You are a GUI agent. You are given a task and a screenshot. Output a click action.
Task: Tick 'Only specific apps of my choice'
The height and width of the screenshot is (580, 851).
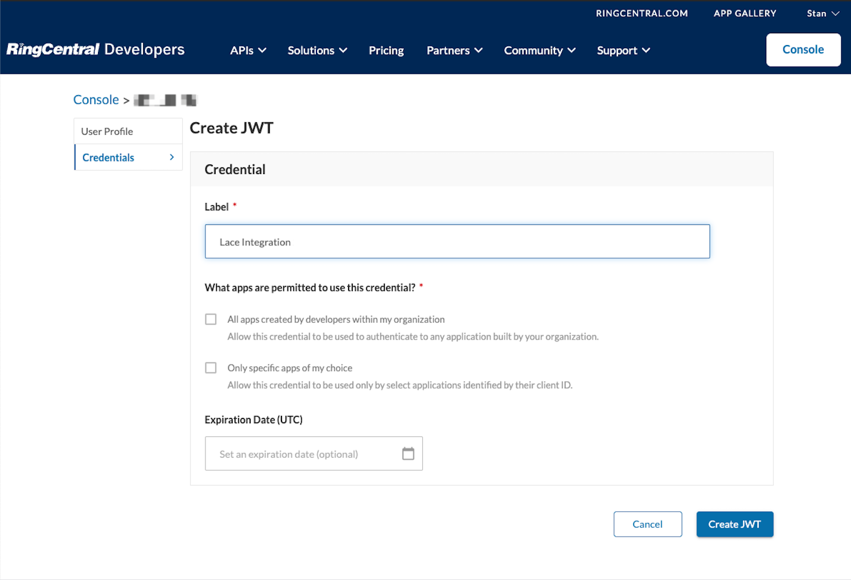click(x=211, y=368)
